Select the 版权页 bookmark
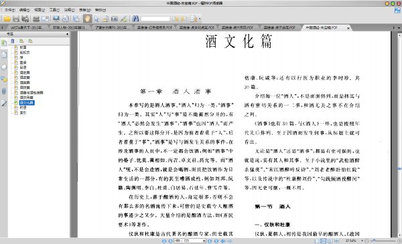 pyautogui.click(x=25, y=52)
